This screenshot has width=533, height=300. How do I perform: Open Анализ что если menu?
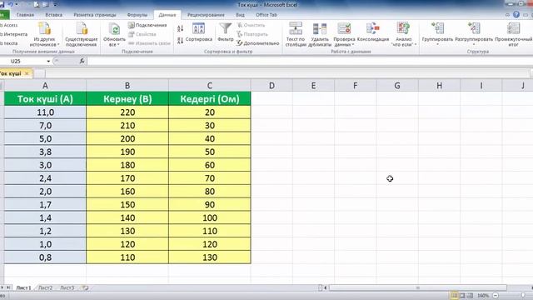403,34
